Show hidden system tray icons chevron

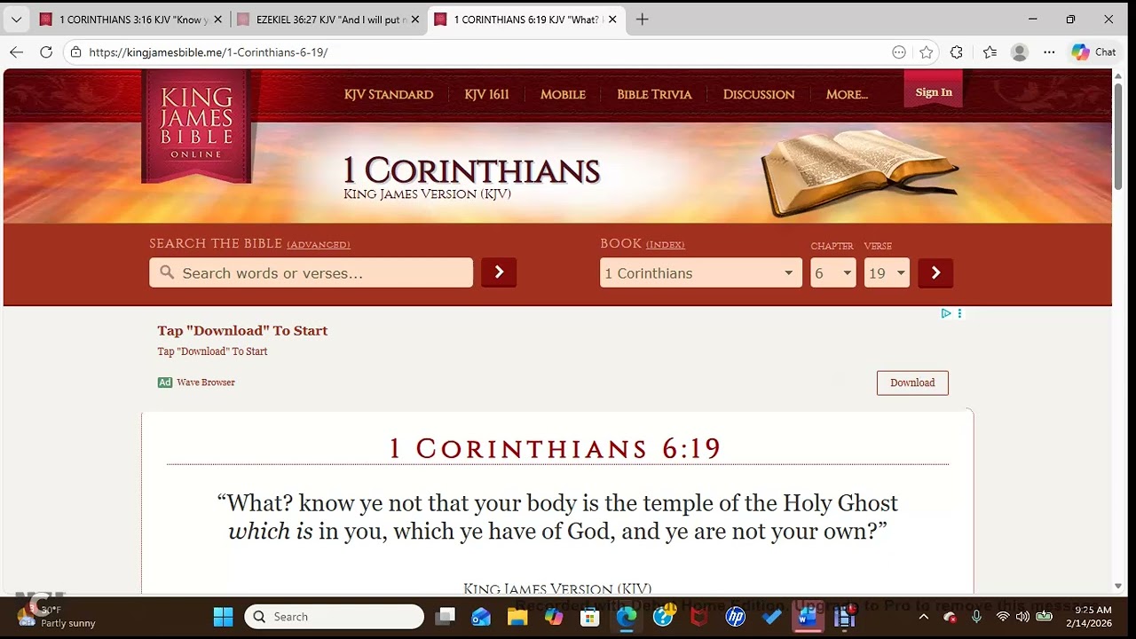[923, 617]
